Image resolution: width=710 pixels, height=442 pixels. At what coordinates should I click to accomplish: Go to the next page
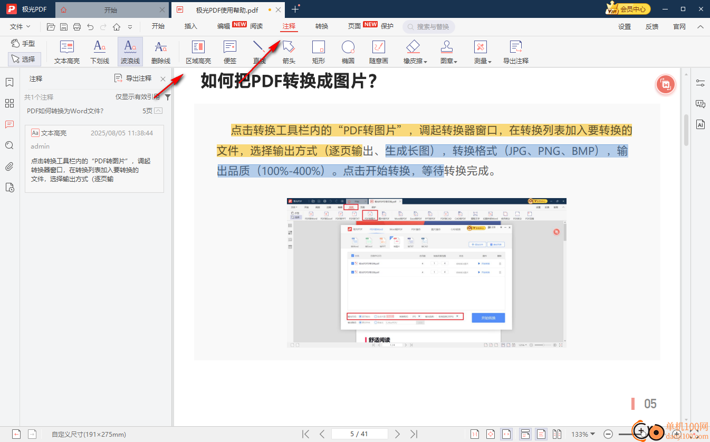[x=398, y=434]
